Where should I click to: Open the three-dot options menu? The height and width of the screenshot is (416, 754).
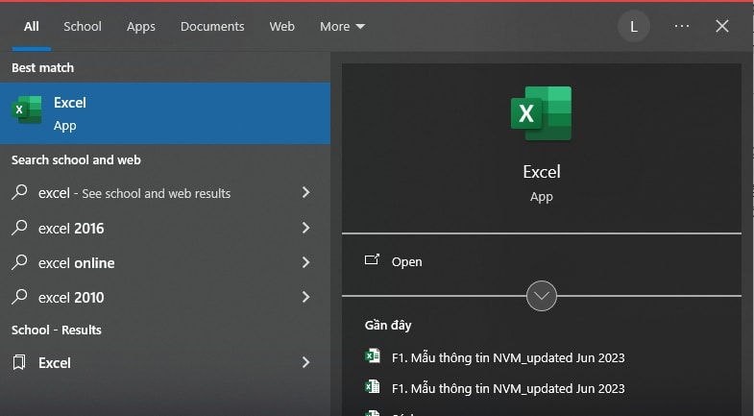point(682,27)
